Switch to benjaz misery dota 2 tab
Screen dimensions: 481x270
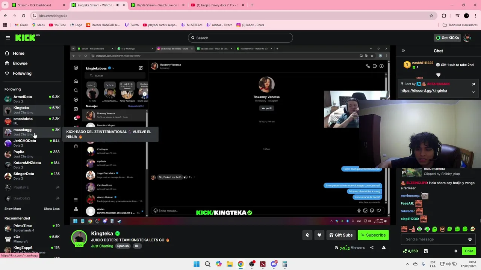[x=217, y=5]
